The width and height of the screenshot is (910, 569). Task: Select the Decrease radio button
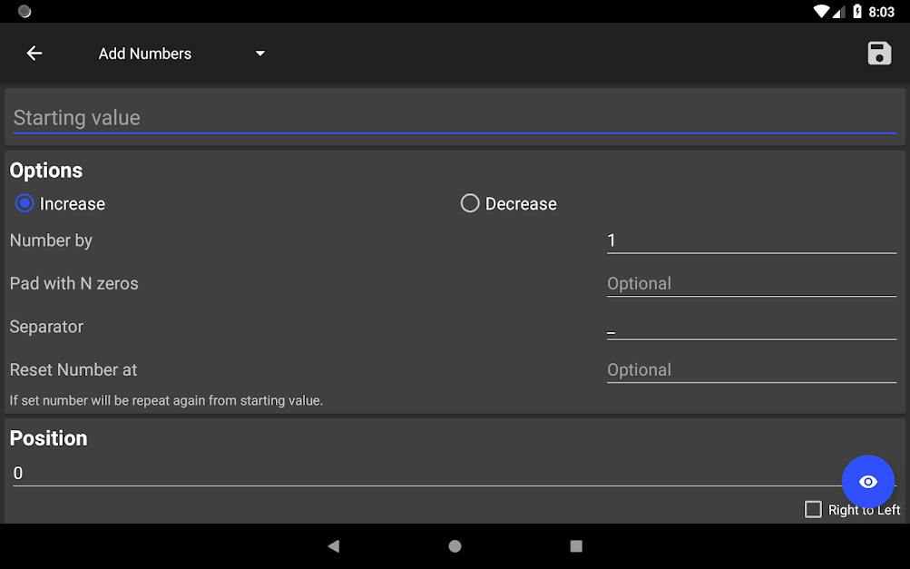tap(469, 203)
